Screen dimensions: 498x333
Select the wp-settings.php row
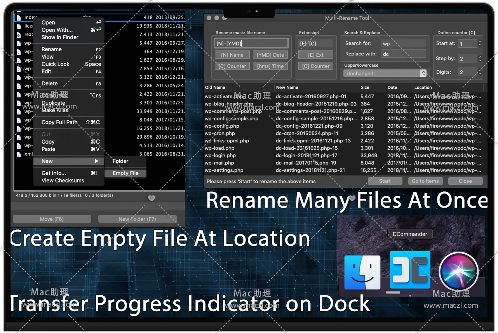click(x=346, y=170)
